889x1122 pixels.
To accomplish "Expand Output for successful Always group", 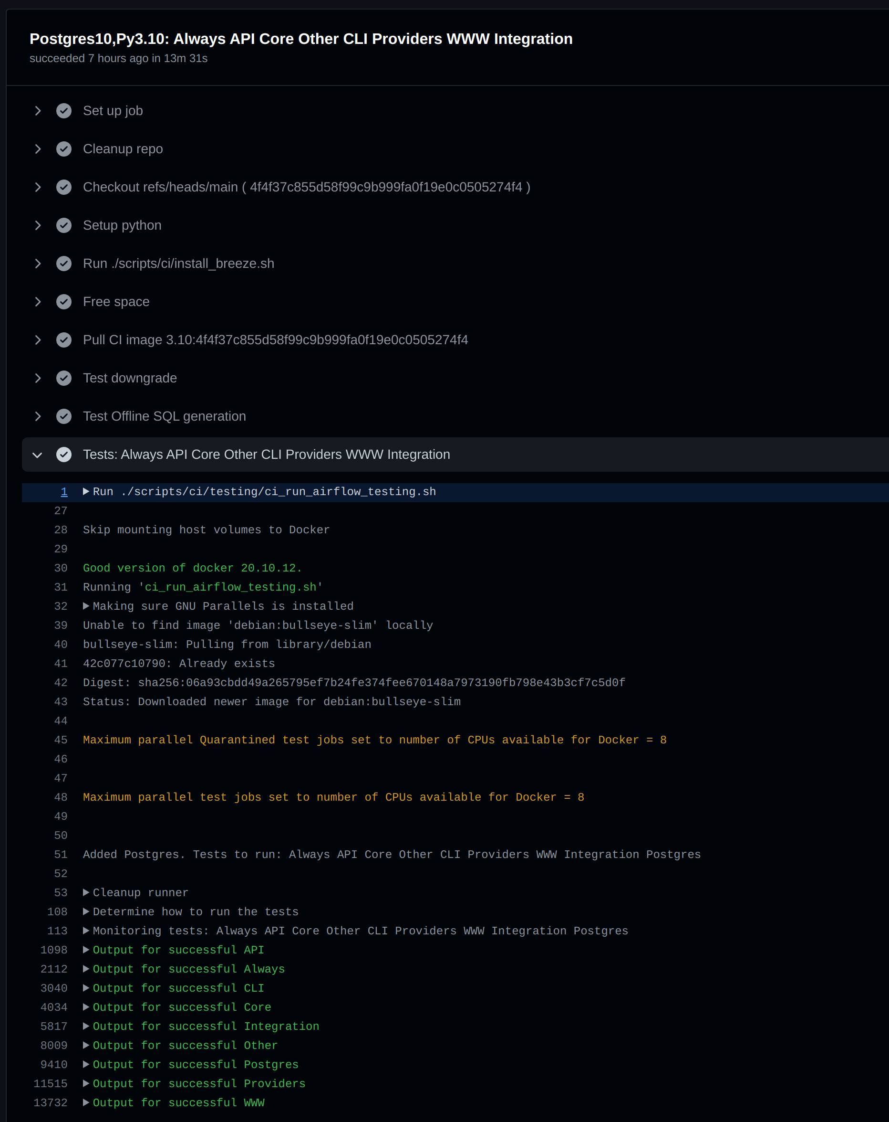I will 86,969.
